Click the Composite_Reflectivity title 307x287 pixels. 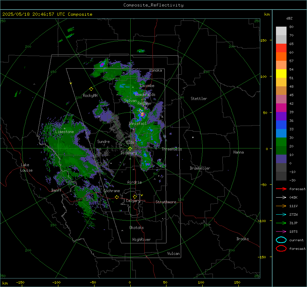(153, 5)
